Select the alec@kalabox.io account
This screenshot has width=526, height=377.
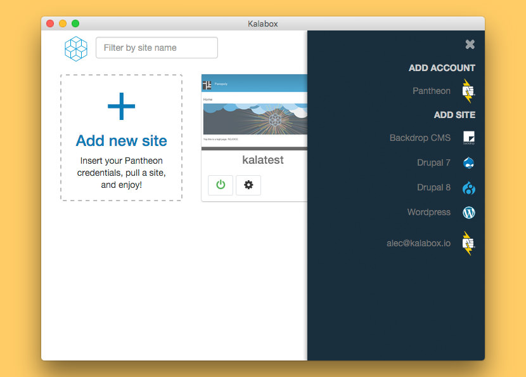point(418,243)
